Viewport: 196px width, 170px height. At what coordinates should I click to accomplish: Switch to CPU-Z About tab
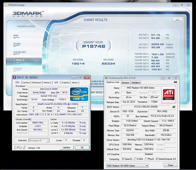75,82
